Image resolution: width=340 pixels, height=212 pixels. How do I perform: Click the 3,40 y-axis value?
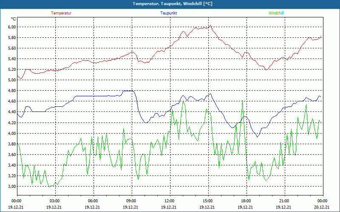click(x=12, y=165)
